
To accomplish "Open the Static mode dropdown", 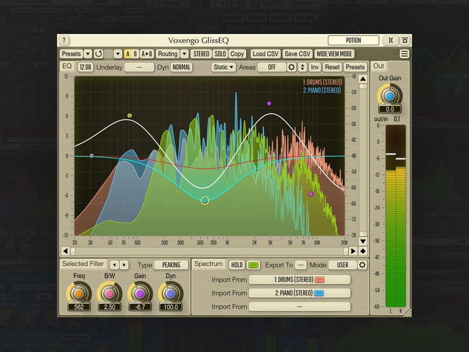I will point(223,67).
